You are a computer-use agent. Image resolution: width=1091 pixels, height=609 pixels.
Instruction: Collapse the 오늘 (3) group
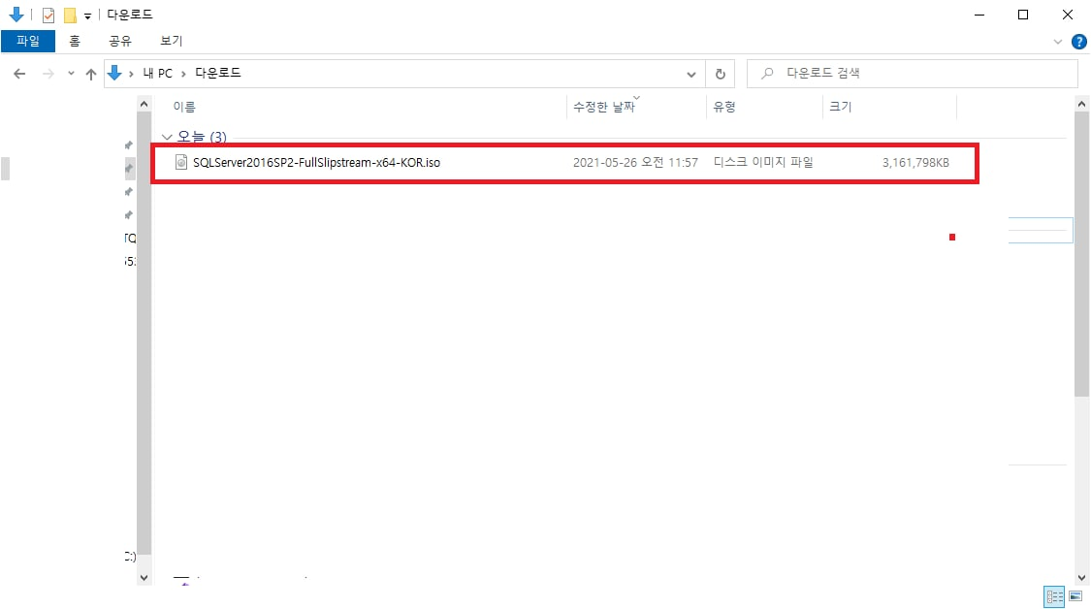[x=167, y=137]
